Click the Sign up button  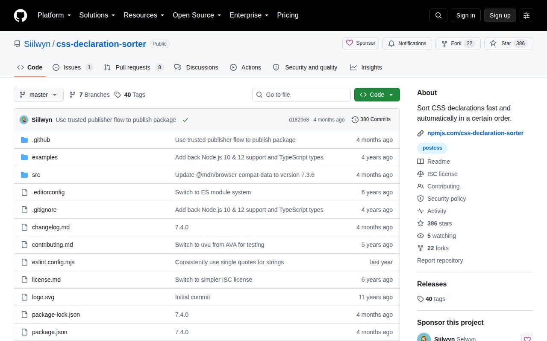pos(500,15)
